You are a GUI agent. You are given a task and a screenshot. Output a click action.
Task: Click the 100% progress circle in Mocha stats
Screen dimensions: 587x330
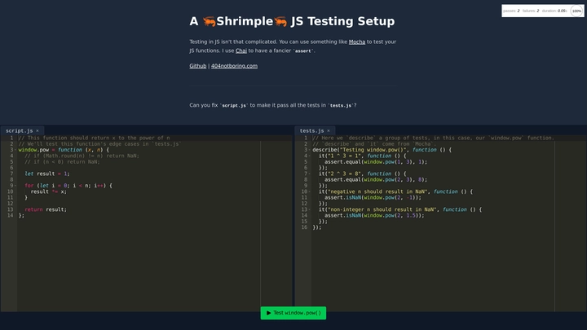tap(576, 11)
